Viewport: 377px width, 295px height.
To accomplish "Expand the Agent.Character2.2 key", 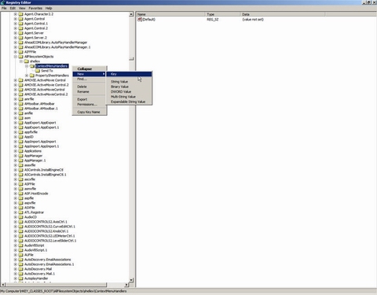I will [15, 14].
